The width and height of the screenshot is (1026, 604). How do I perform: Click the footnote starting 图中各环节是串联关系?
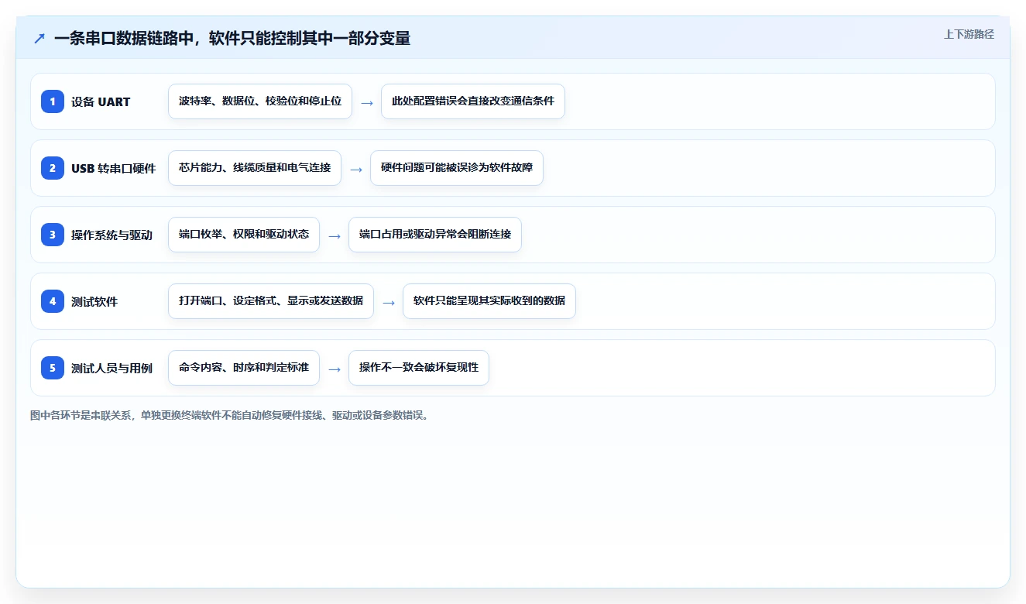click(229, 415)
